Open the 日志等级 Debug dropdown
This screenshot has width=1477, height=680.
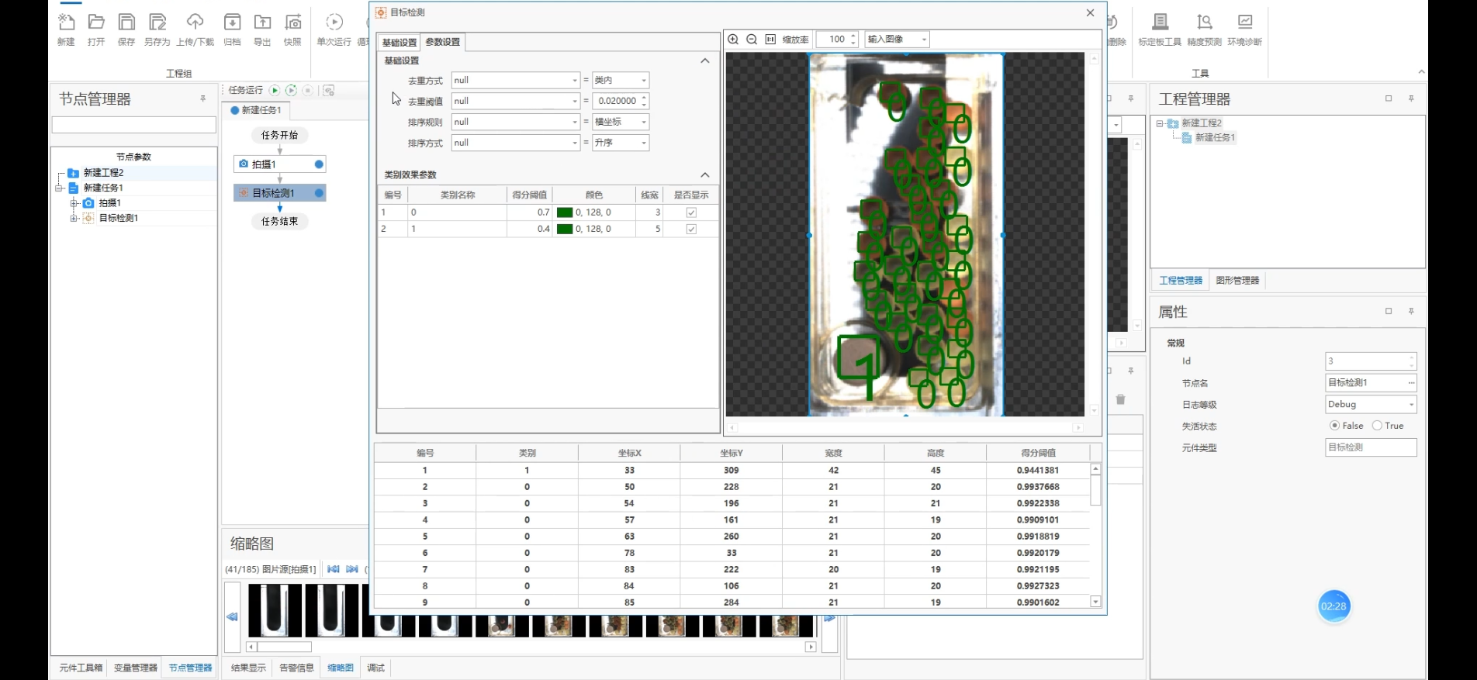pos(1371,404)
